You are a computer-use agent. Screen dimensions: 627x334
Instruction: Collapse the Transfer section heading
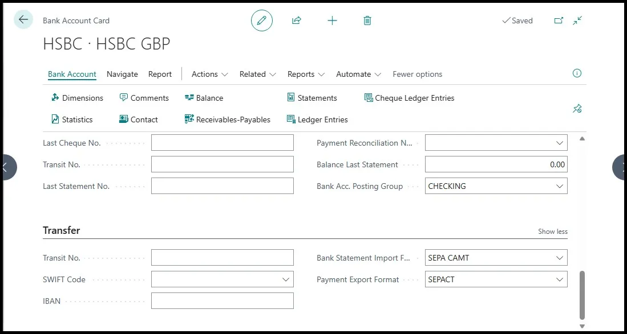[61, 230]
